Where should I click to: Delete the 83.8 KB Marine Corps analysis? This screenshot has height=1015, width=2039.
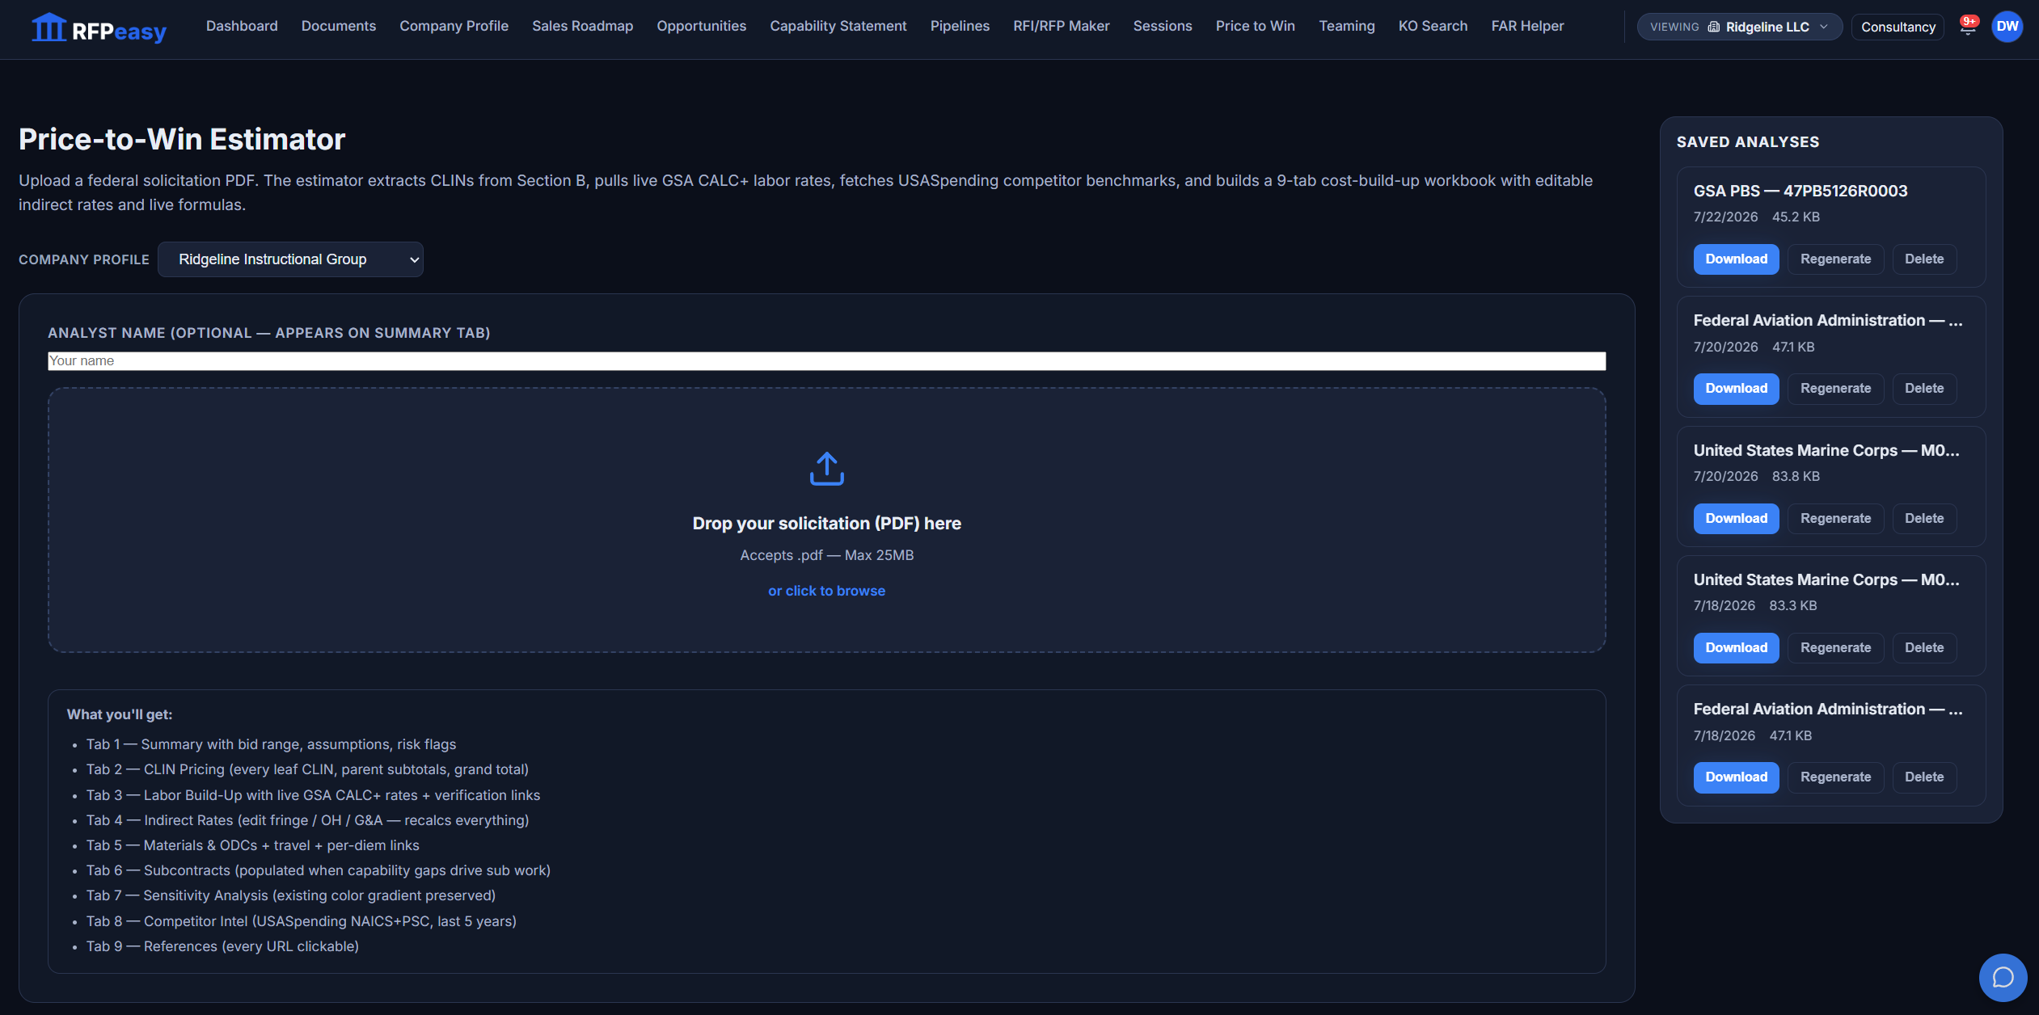1923,519
